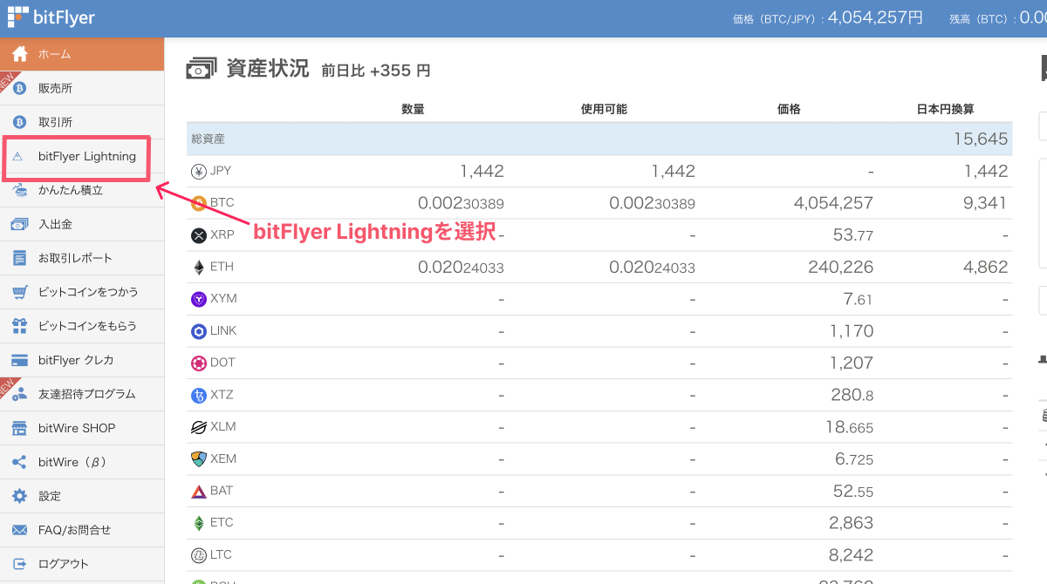Click the home icon in sidebar
Viewport: 1047px width, 584px height.
click(19, 54)
